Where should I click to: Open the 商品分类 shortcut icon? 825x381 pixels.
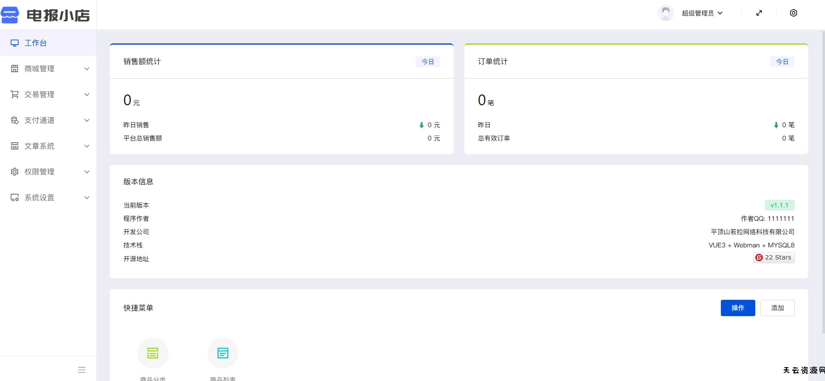153,353
